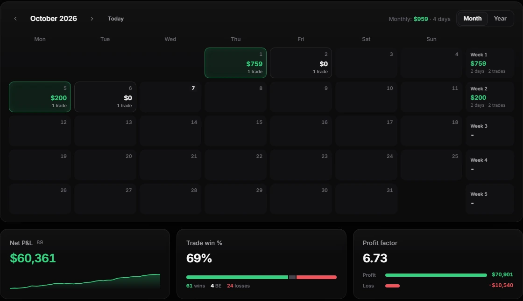Click the green Profit bar

[x=436, y=275]
